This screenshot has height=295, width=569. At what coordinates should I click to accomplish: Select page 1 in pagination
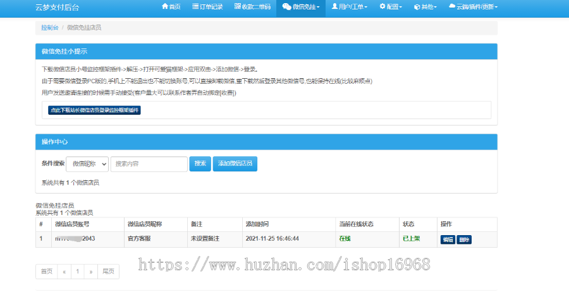(x=78, y=272)
